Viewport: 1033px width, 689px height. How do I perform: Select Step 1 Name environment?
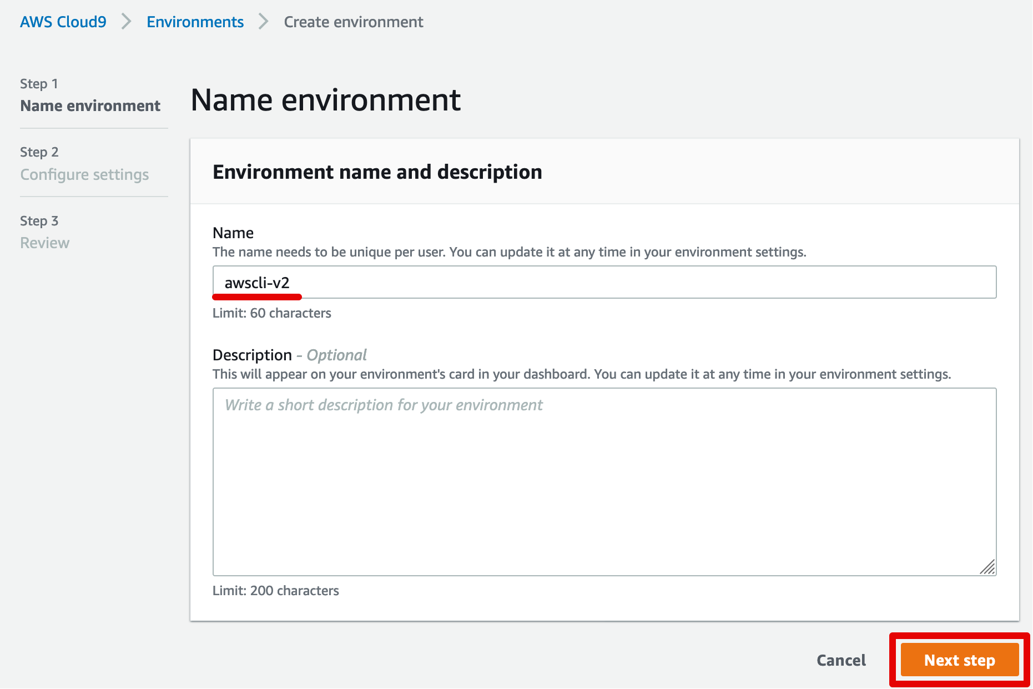coord(90,105)
